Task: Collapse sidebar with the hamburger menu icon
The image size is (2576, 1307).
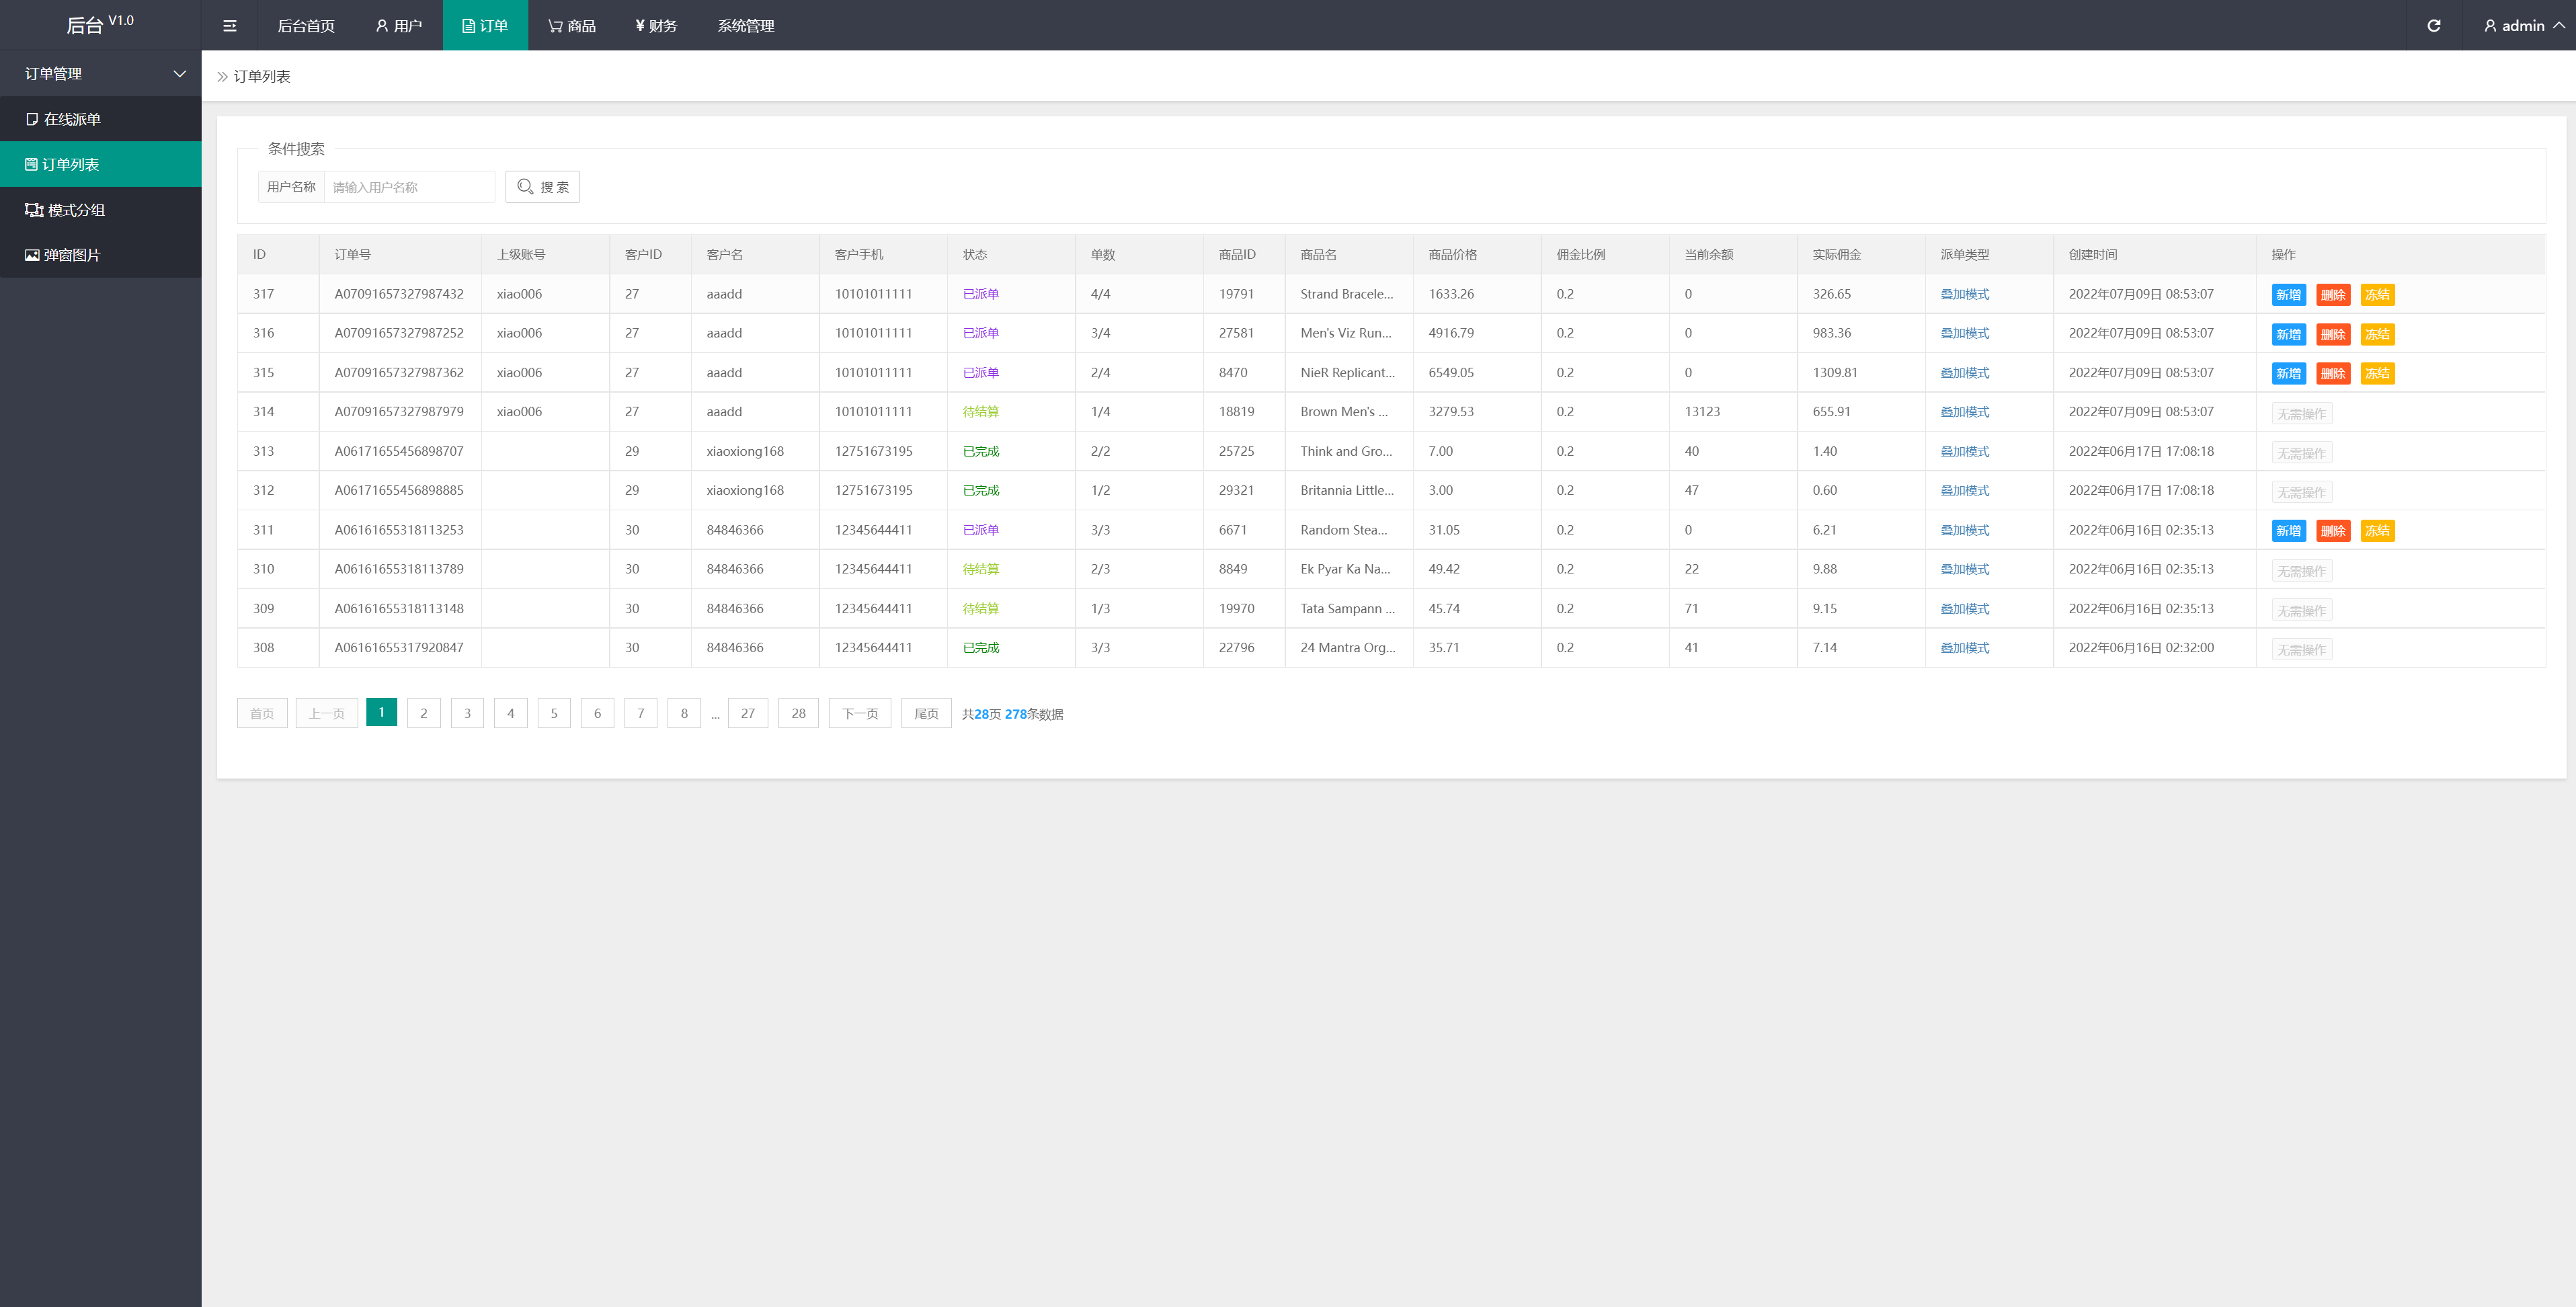Action: click(x=229, y=26)
